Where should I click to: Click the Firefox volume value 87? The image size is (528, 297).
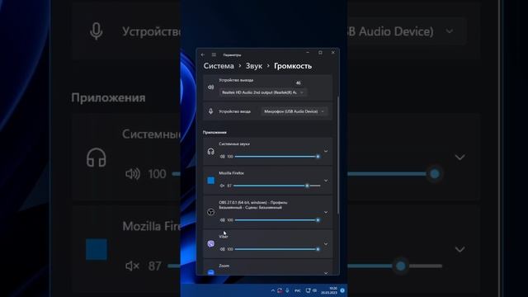[x=229, y=186]
